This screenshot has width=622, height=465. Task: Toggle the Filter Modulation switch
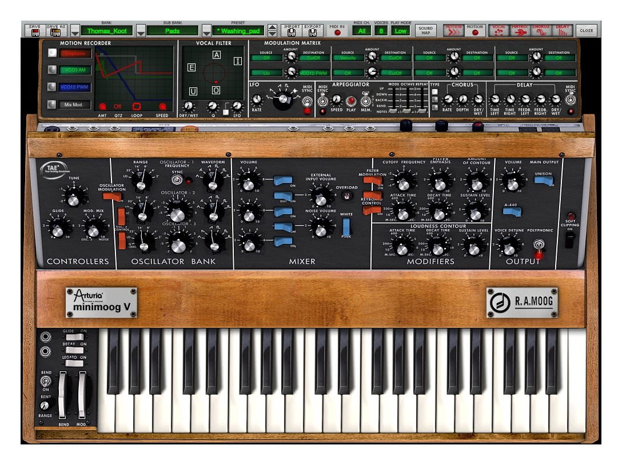(372, 181)
